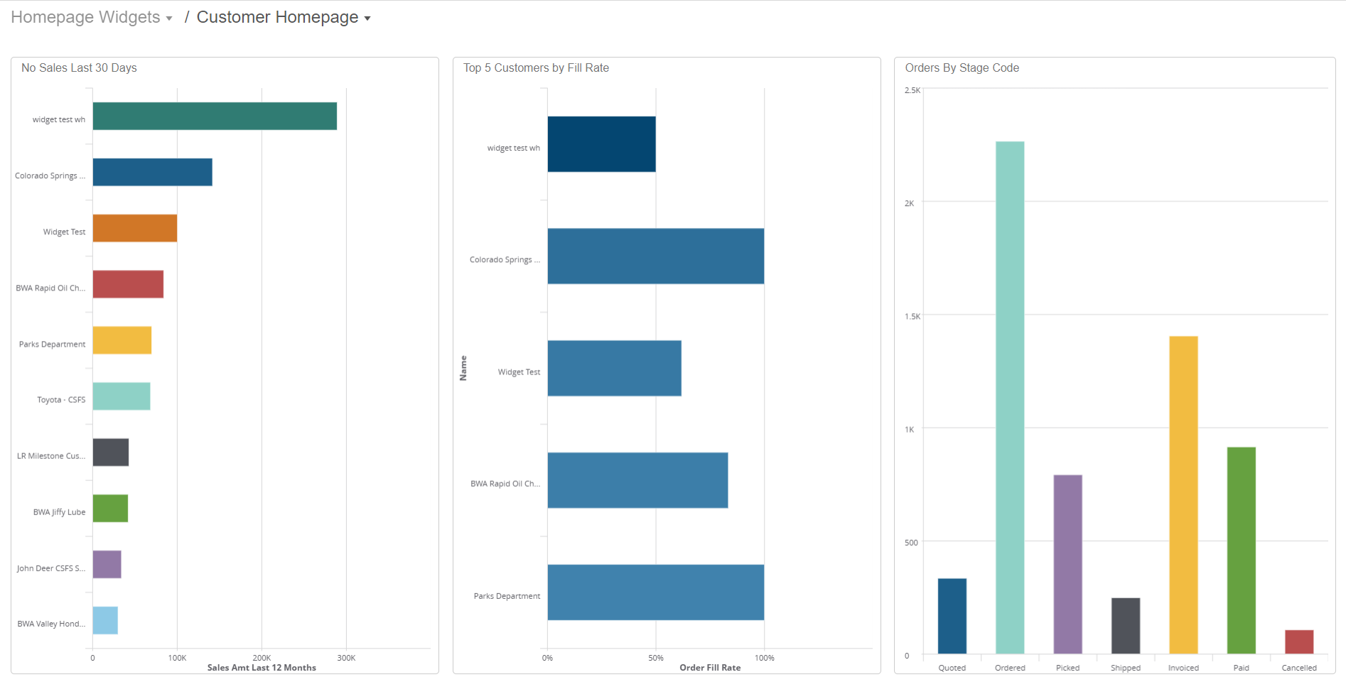Viewport: 1346px width, 682px height.
Task: Select the No Sales Last 30 Days title
Action: (79, 67)
